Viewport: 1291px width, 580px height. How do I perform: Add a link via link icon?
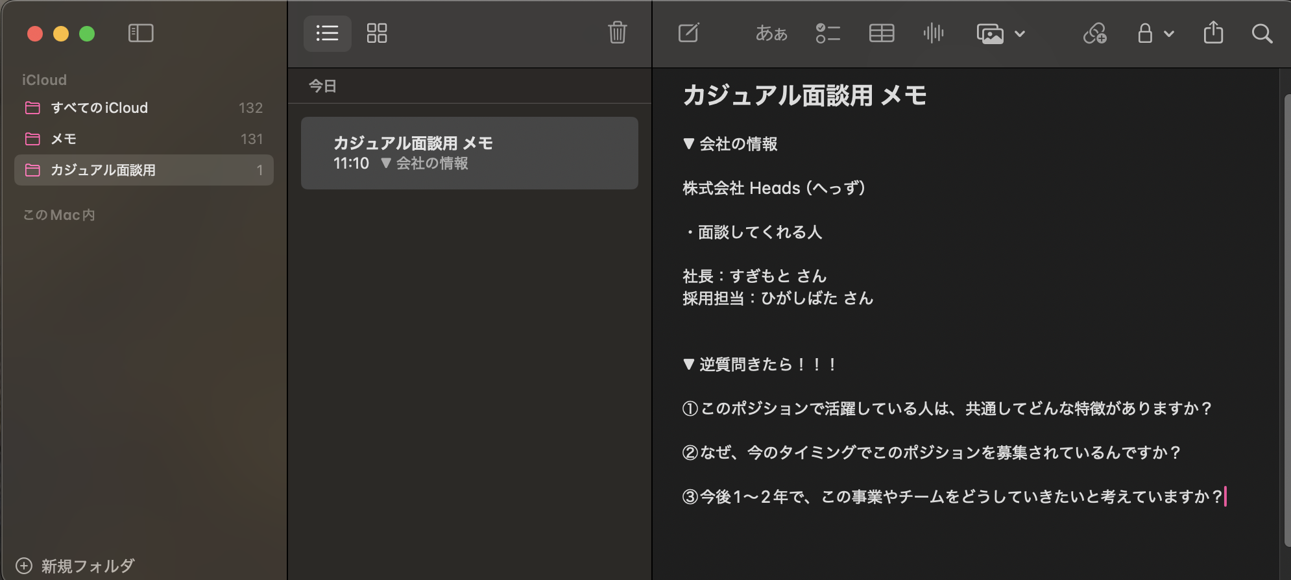click(x=1095, y=33)
